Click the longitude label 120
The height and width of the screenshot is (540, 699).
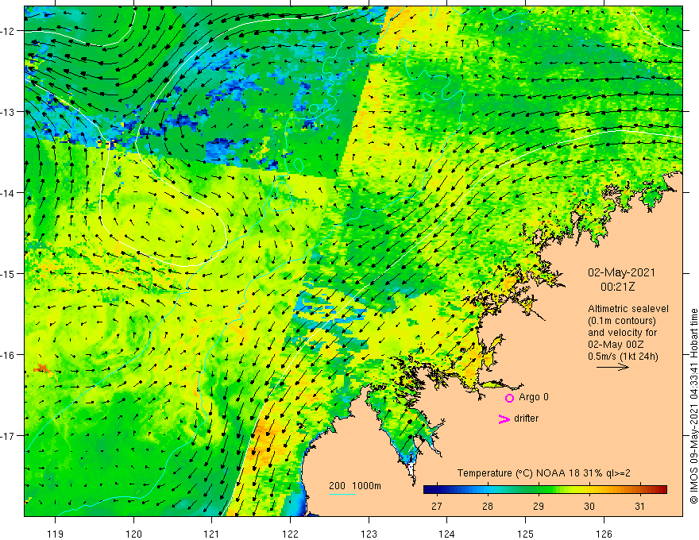(x=133, y=534)
